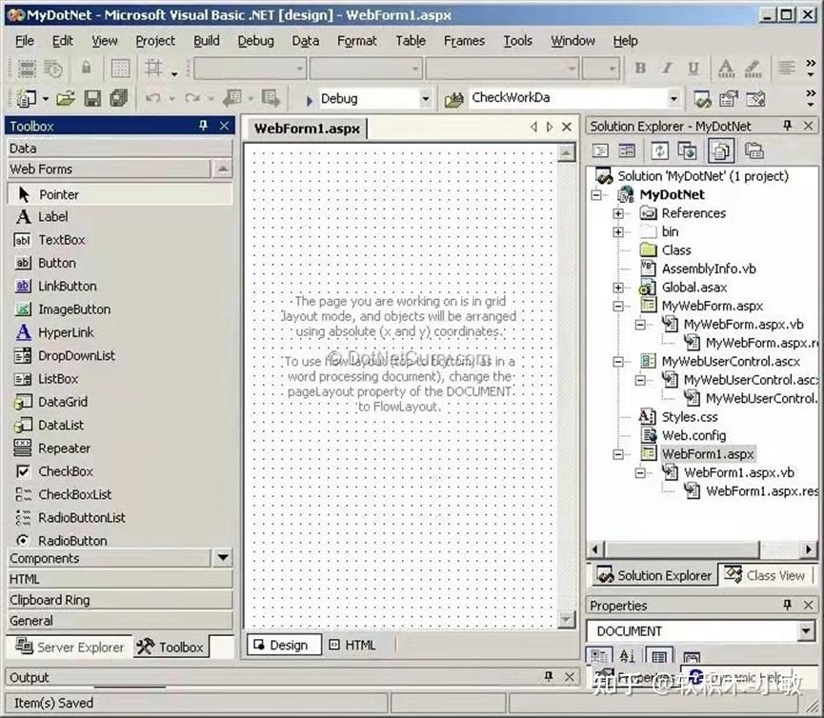Expand the References node in Solution Explorer
The width and height of the screenshot is (824, 718).
617,212
